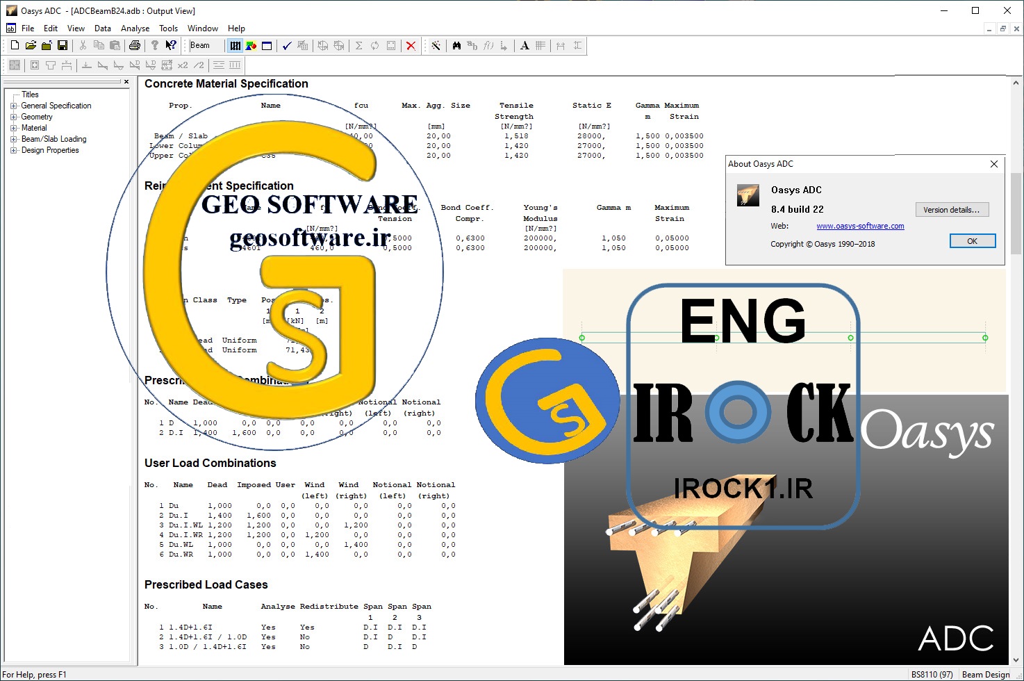Select Titles in the tree panel
1024x681 pixels.
click(x=30, y=95)
